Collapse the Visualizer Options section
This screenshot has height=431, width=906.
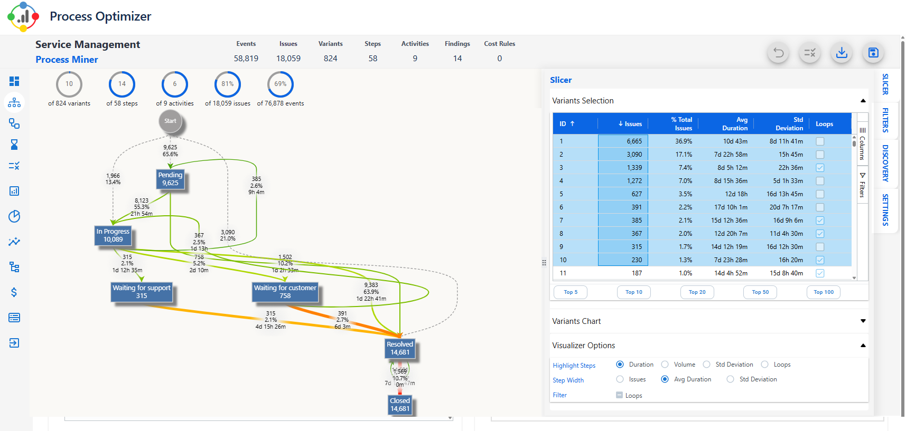(863, 346)
